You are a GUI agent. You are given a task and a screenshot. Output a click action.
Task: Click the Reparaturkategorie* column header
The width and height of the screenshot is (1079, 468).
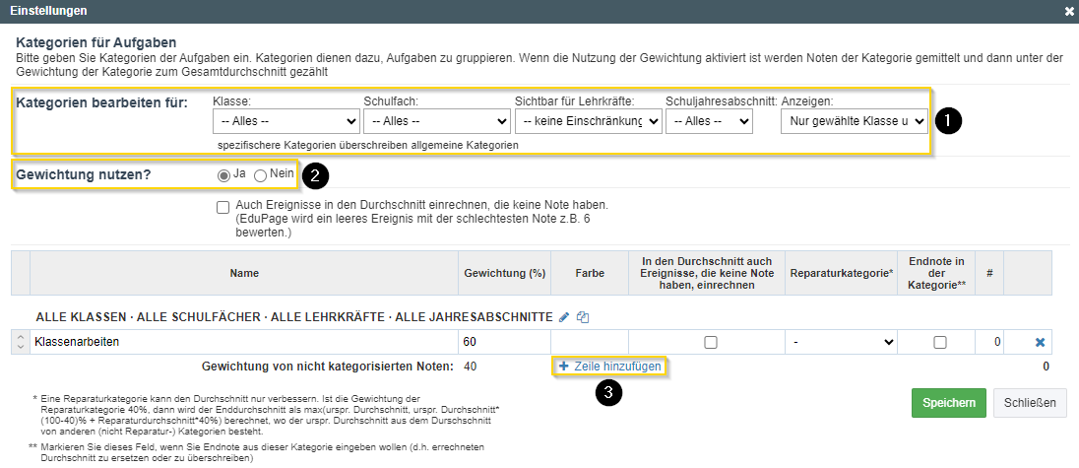pos(841,273)
